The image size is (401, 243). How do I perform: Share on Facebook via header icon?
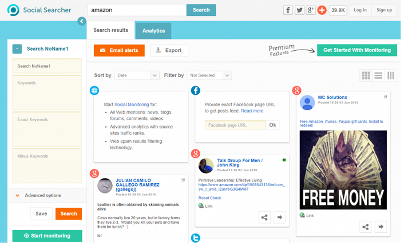point(288,10)
